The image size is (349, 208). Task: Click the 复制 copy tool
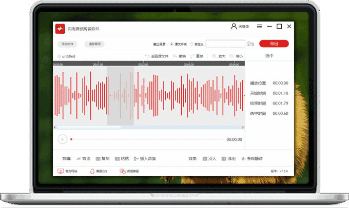pos(103,159)
